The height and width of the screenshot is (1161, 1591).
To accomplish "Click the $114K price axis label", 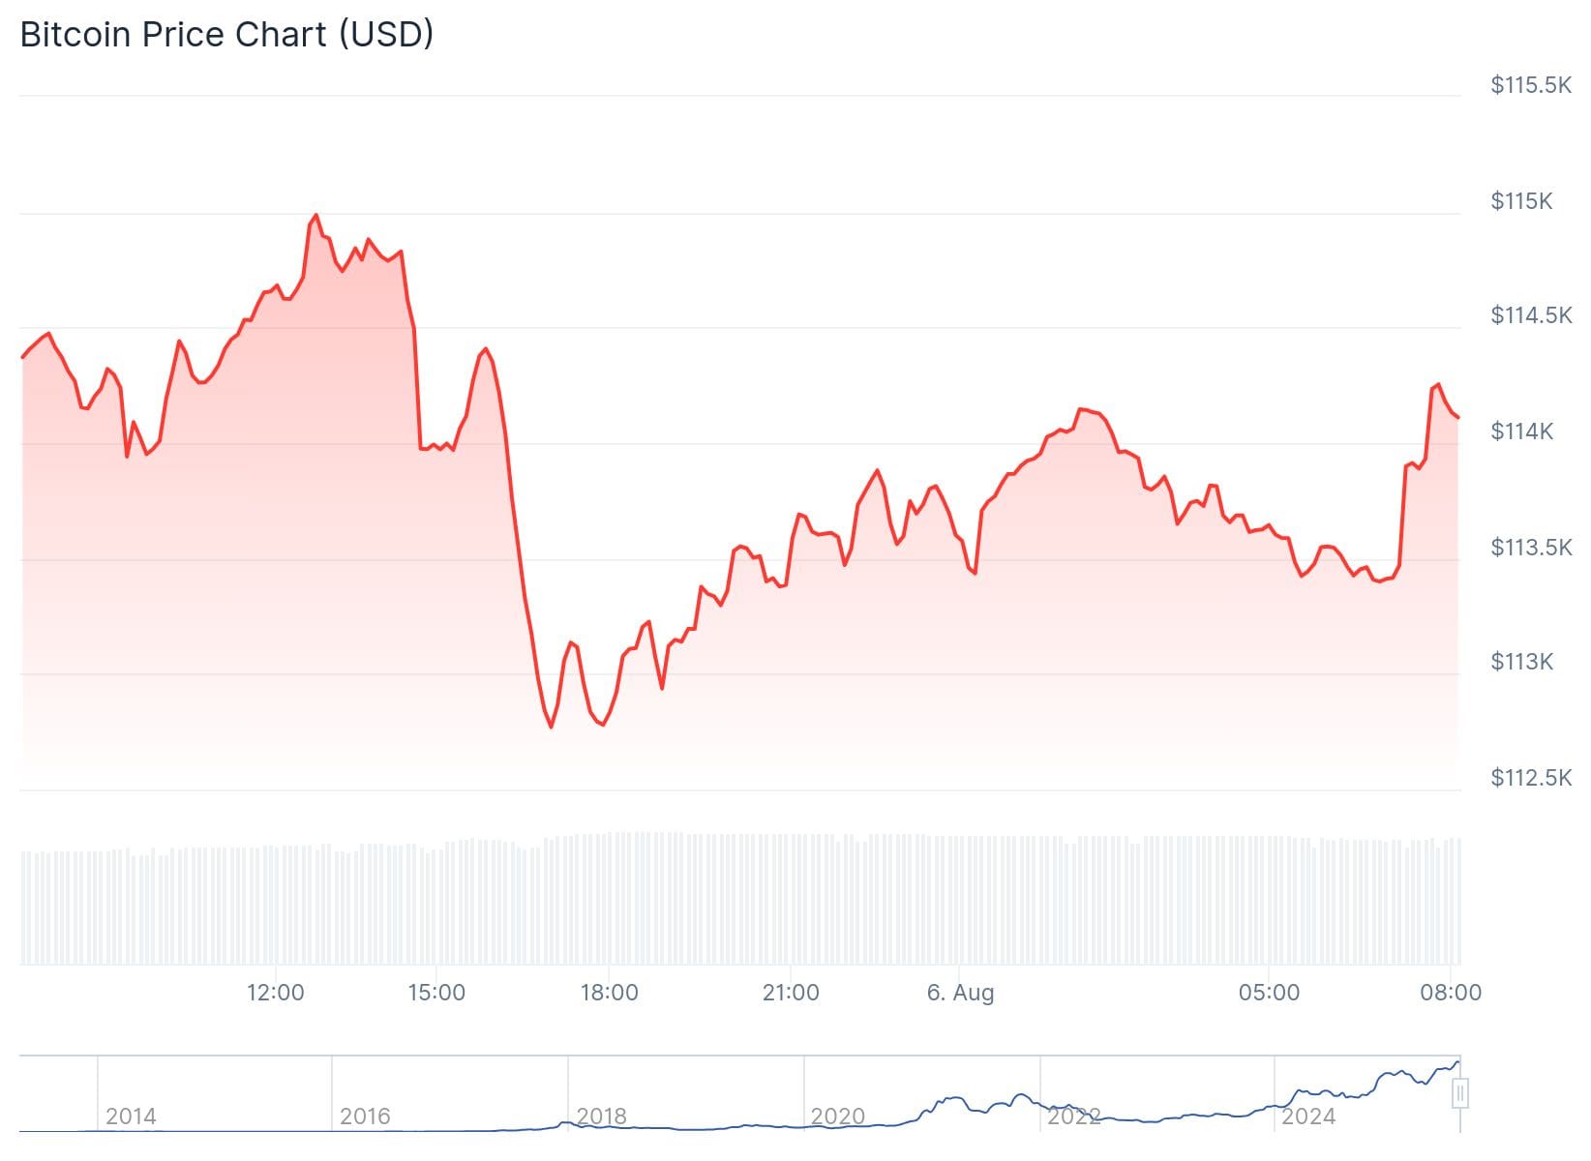I will pos(1521,432).
